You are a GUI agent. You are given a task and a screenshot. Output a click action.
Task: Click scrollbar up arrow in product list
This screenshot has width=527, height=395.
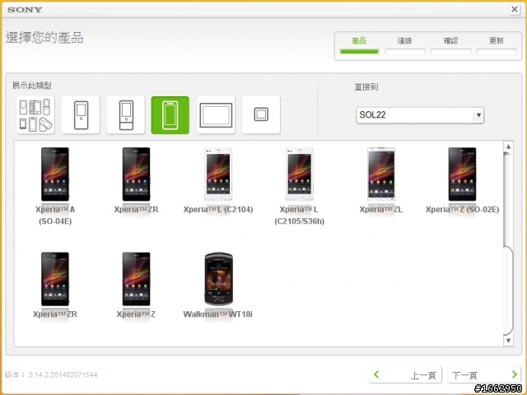pyautogui.click(x=508, y=146)
